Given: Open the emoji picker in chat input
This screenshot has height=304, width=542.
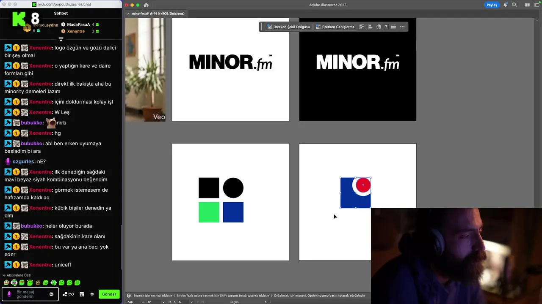Looking at the screenshot, I should pos(52,294).
